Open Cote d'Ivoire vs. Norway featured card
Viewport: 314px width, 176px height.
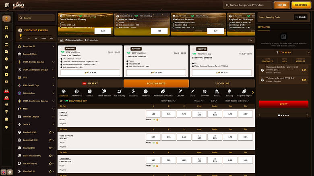tap(85, 24)
